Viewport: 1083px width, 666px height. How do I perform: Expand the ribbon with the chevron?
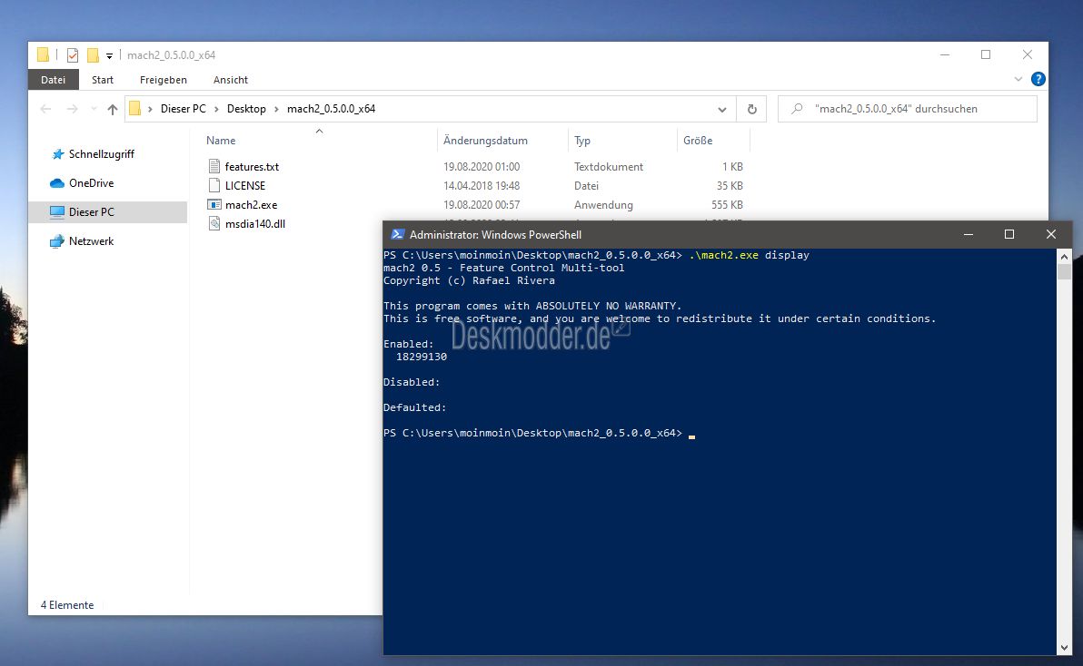1018,79
